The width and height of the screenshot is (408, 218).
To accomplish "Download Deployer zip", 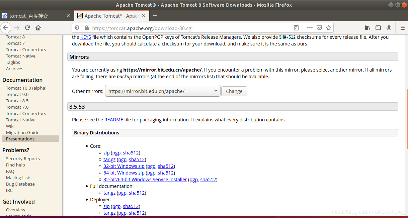I will pyautogui.click(x=106, y=206).
